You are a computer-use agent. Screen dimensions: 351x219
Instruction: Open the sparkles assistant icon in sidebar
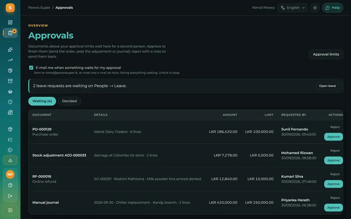point(10,49)
